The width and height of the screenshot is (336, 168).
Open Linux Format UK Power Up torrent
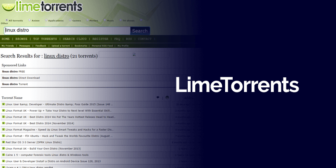[58, 111]
